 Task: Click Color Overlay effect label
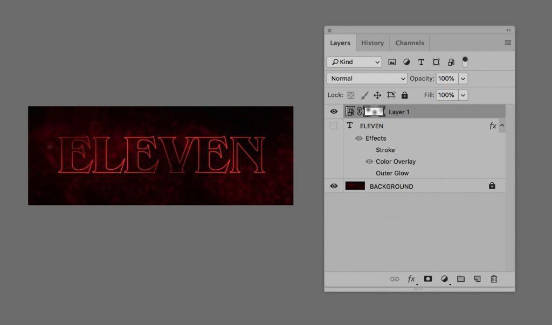coord(396,162)
